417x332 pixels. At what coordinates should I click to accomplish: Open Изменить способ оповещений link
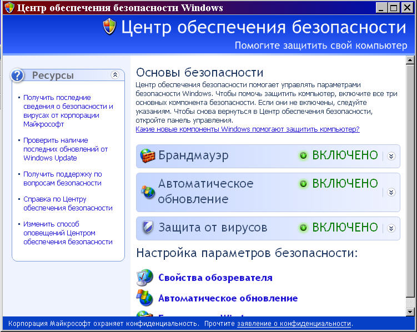(x=68, y=233)
